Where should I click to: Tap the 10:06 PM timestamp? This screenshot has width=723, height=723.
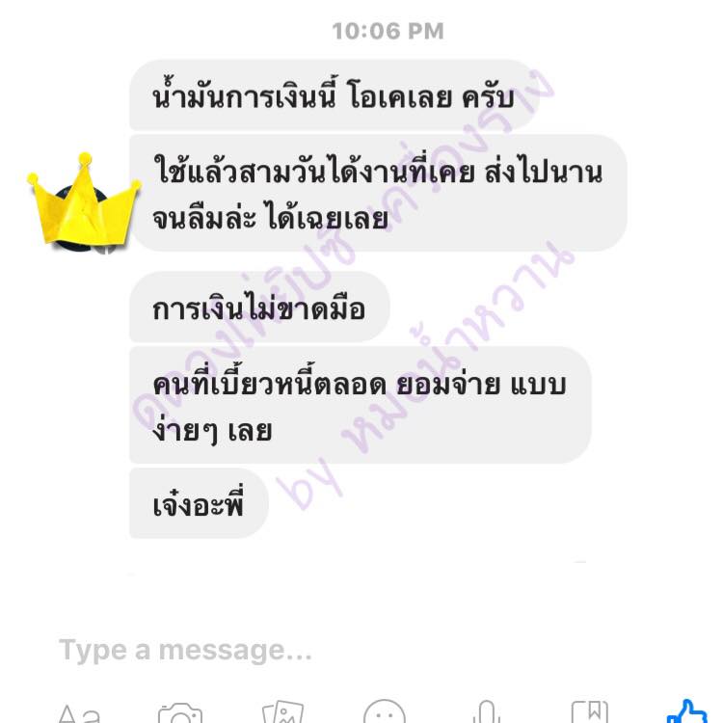(x=388, y=31)
